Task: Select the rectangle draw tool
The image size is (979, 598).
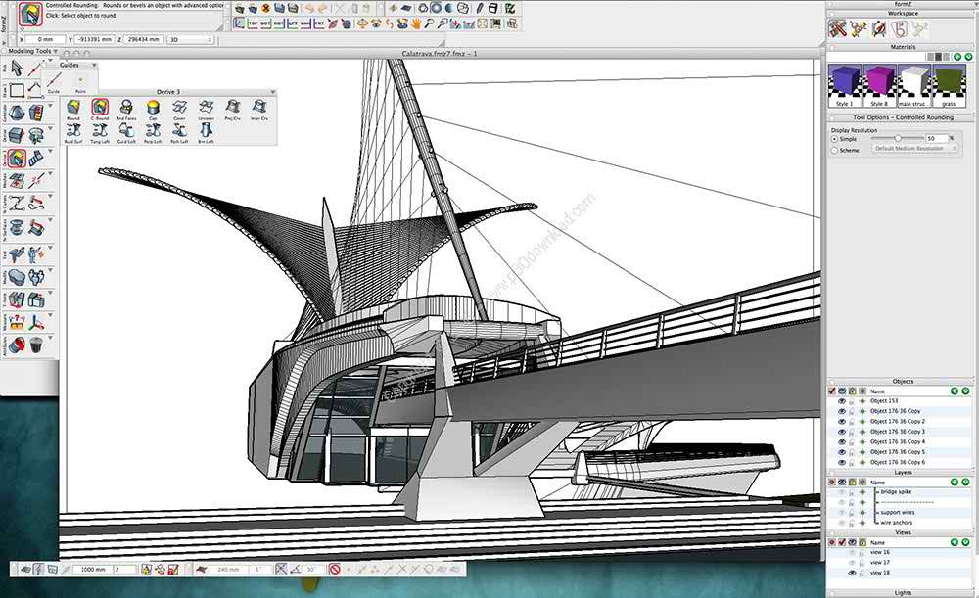Action: 17,90
